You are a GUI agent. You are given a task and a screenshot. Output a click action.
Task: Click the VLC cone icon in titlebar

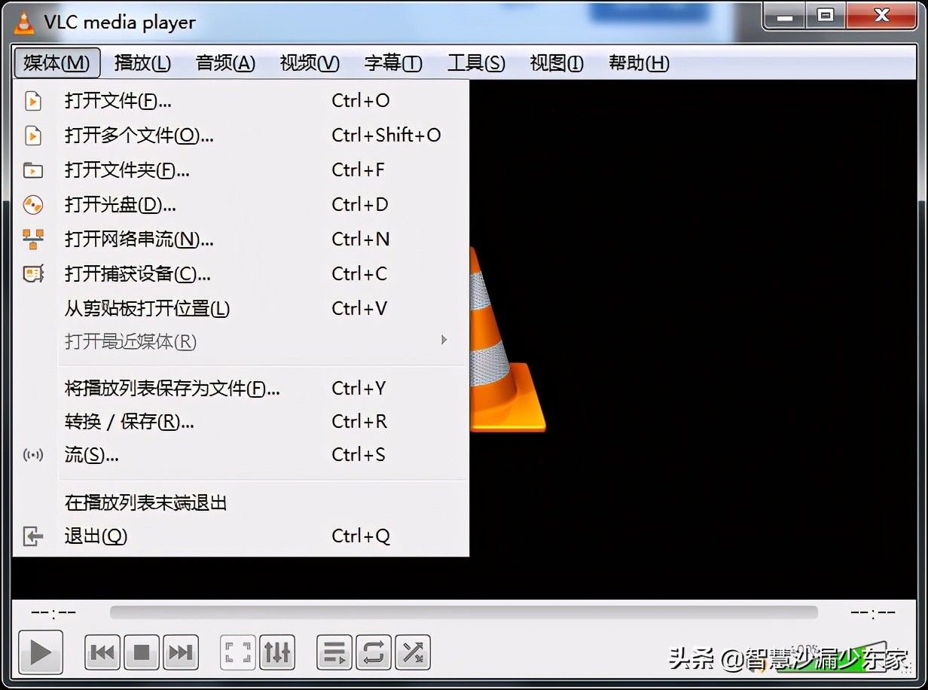tap(23, 21)
